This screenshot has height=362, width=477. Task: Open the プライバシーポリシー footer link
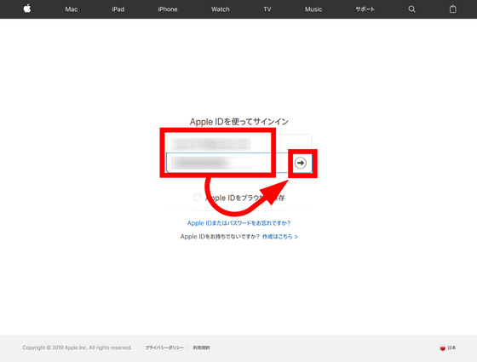(x=164, y=348)
